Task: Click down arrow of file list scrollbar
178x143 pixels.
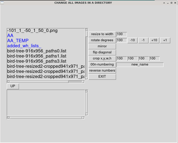Action: coord(87,78)
